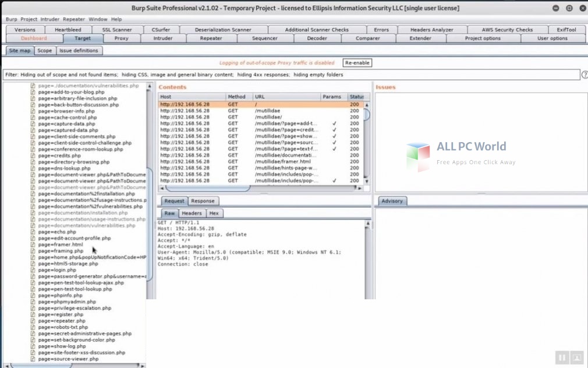Viewport: 588px width, 368px height.
Task: Select page=privilege-escalation.php in the site map
Action: 75,309
